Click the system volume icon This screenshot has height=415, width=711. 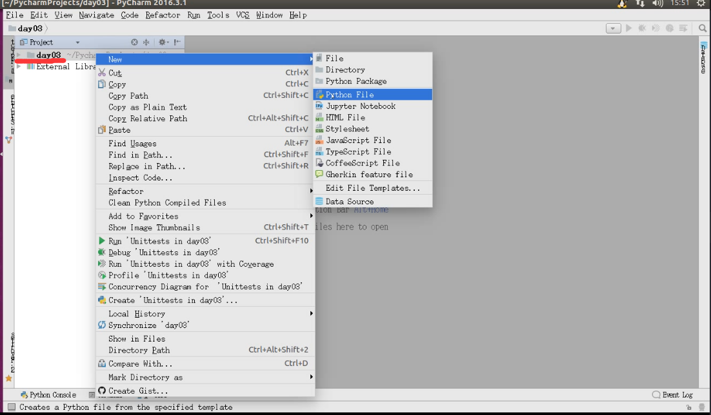(658, 3)
